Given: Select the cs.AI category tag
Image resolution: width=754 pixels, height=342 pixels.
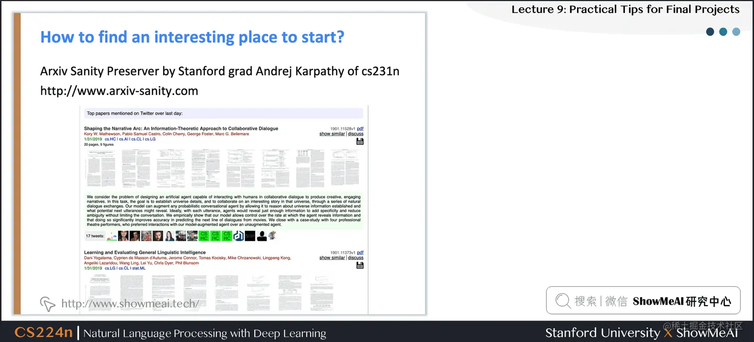Looking at the screenshot, I should (124, 139).
